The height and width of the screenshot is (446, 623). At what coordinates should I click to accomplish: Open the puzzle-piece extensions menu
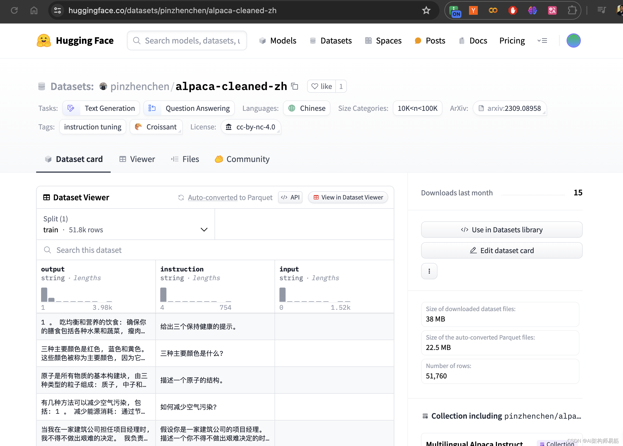(572, 10)
